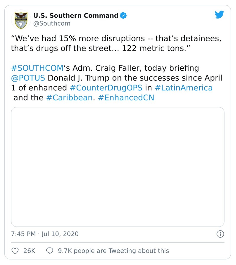Select the #Caribbean hashtag
This screenshot has height=265, width=236.
69,97
